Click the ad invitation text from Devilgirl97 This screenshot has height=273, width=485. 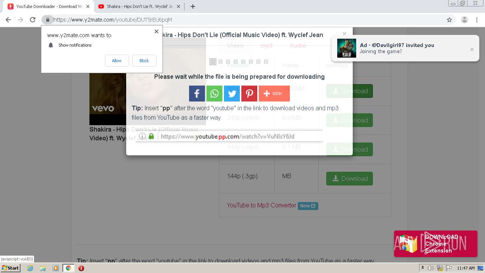tap(397, 48)
